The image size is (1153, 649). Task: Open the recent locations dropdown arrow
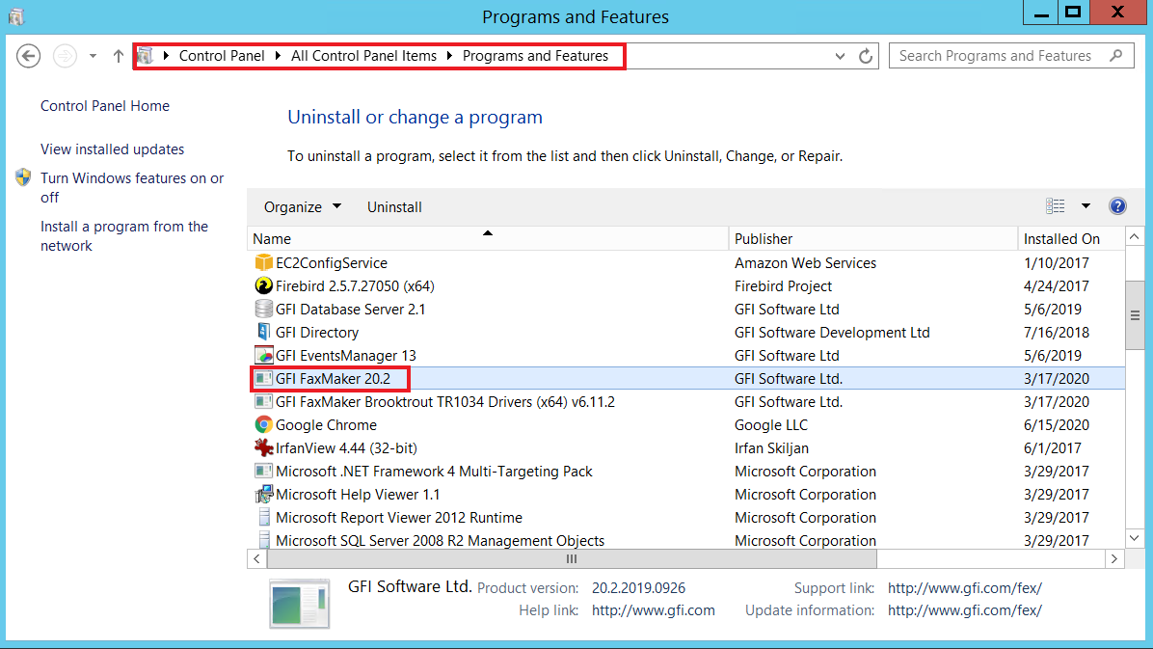(x=93, y=56)
